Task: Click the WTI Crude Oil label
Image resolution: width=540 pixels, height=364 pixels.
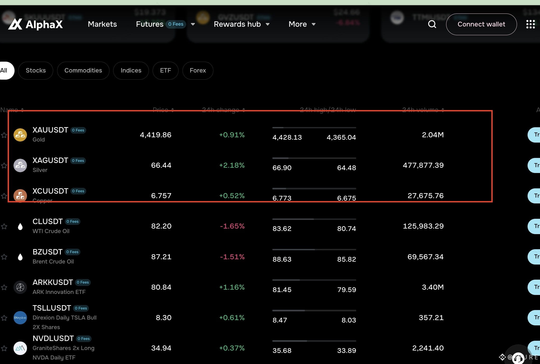Action: (x=51, y=231)
